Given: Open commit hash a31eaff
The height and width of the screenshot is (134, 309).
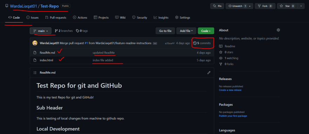Looking at the screenshot, I should click(x=170, y=43).
